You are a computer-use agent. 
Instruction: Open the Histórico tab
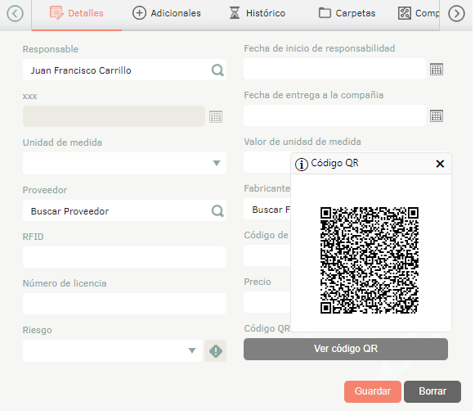[x=257, y=13]
